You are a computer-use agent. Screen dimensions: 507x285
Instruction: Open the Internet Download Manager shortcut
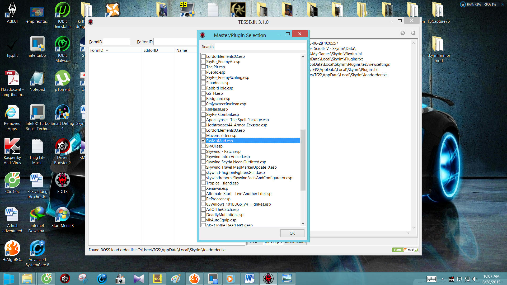[37, 220]
